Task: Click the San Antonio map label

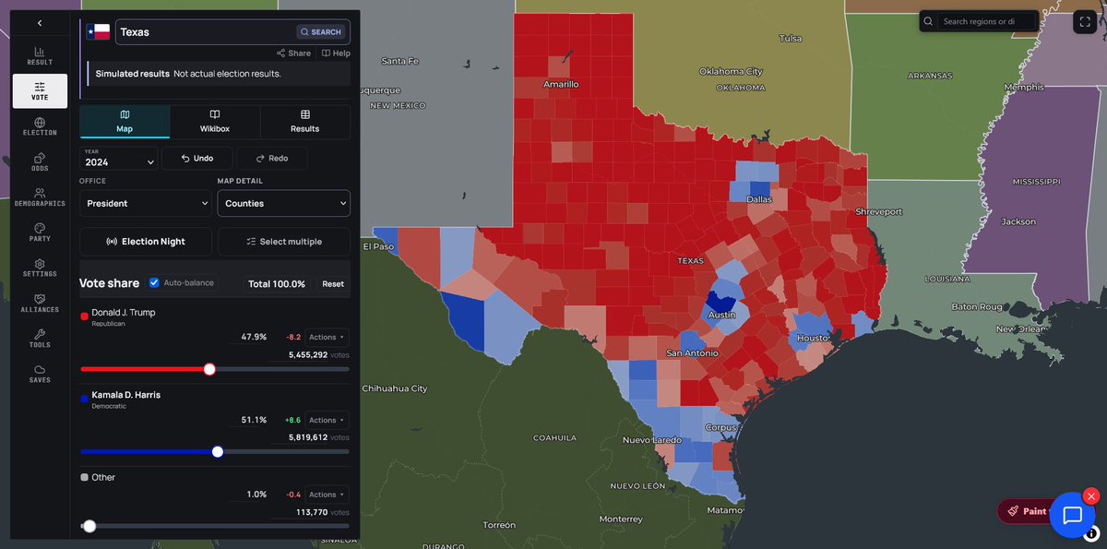Action: pyautogui.click(x=692, y=353)
